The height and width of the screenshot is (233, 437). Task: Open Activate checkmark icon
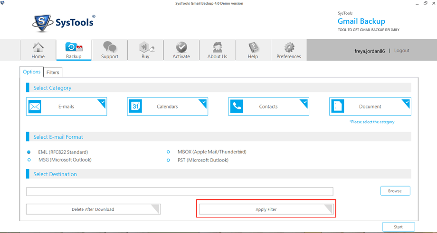click(181, 47)
